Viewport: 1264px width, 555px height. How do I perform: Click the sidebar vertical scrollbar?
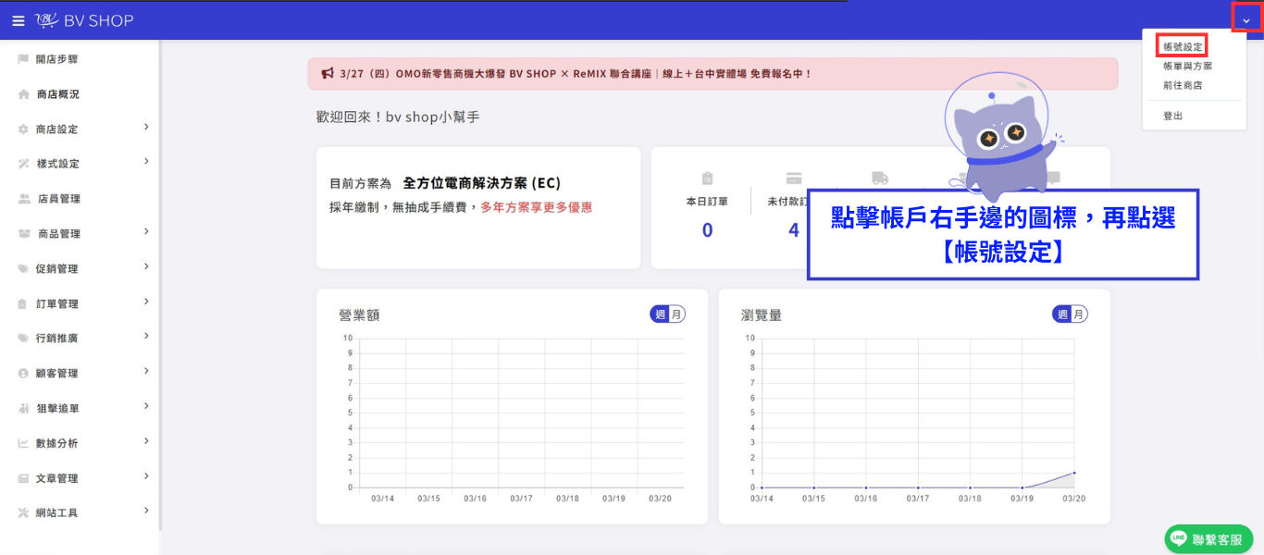point(160,285)
